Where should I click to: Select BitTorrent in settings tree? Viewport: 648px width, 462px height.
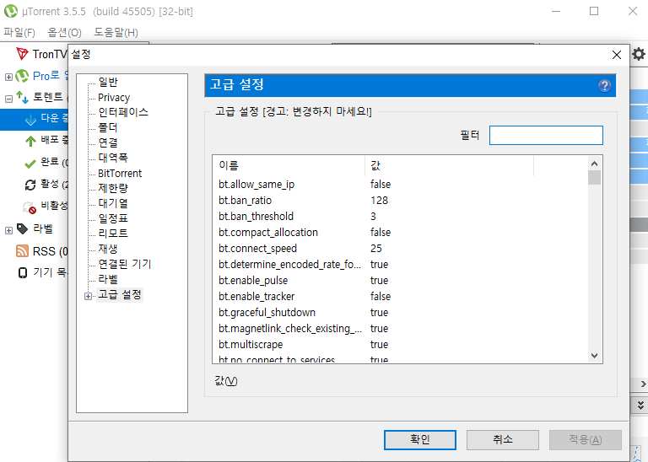pyautogui.click(x=120, y=173)
